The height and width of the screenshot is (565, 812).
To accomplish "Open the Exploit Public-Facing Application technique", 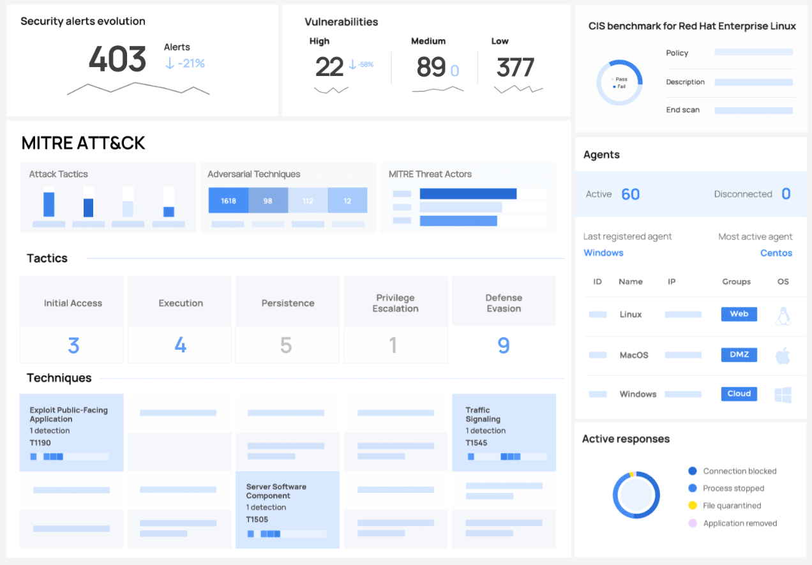I will 71,432.
